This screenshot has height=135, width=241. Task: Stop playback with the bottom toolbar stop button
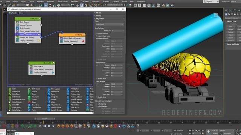click(49, 126)
